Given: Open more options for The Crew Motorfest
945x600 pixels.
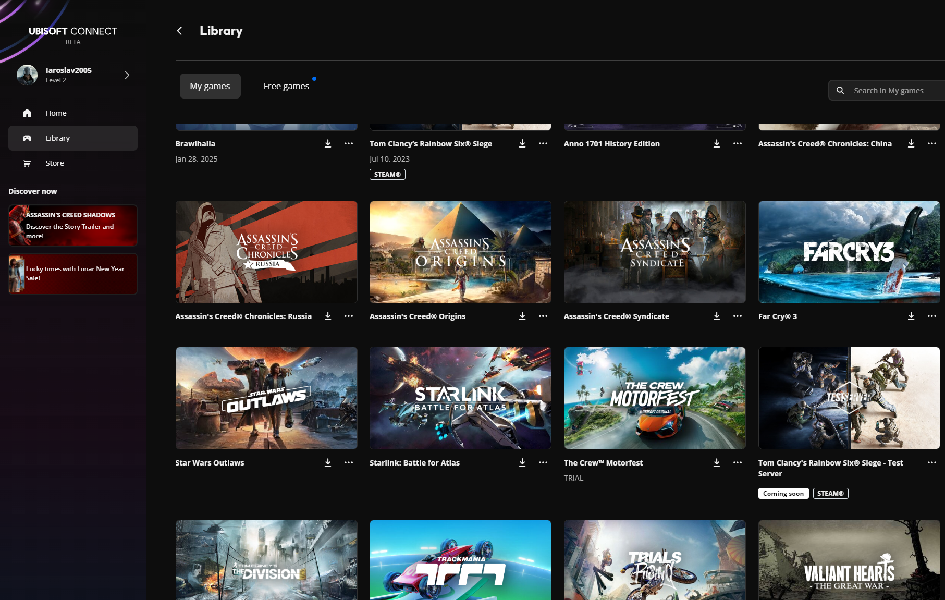Looking at the screenshot, I should 738,462.
